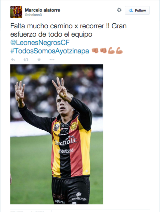Open the gear settings menu beside Follow
The image size is (160, 212).
click(119, 10)
